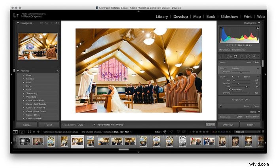Hide left panel with edge arrow
The width and height of the screenshot is (277, 168).
[11, 75]
